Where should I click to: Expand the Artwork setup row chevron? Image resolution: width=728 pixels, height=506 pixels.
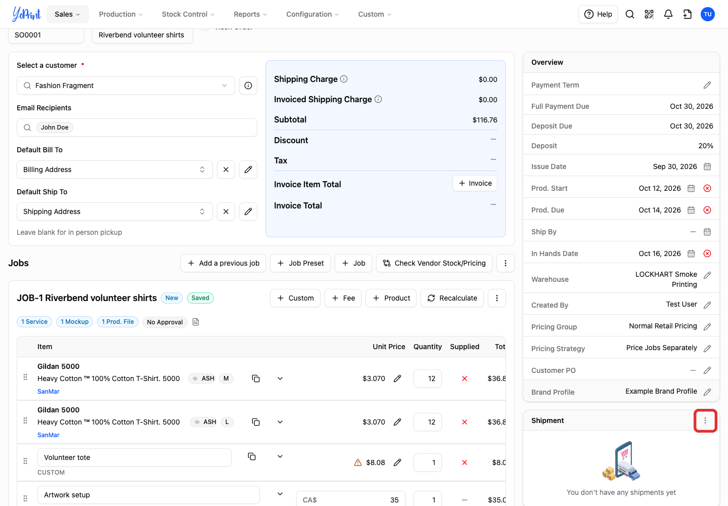(280, 494)
